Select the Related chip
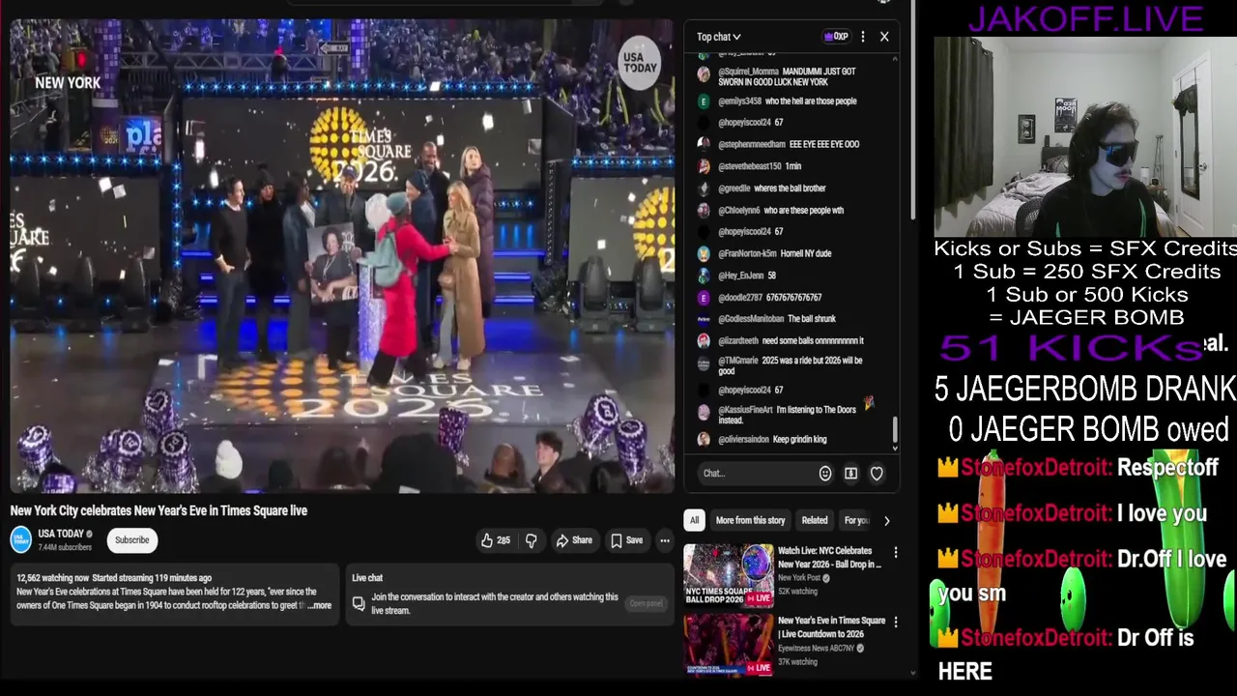1237x696 pixels. pyautogui.click(x=815, y=520)
